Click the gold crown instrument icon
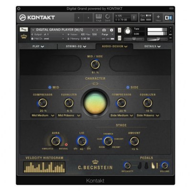This screenshot has height=191, width=191. [24, 36]
